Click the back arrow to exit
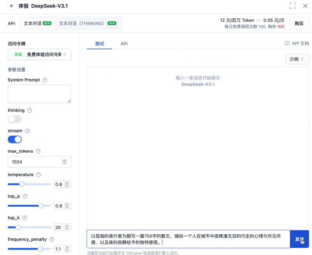 [x=11, y=6]
